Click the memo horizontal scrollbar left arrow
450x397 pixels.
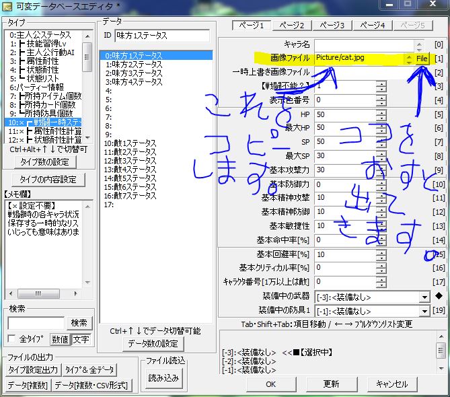coord(11,293)
